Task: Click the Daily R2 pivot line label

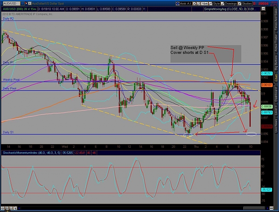Action: point(8,18)
